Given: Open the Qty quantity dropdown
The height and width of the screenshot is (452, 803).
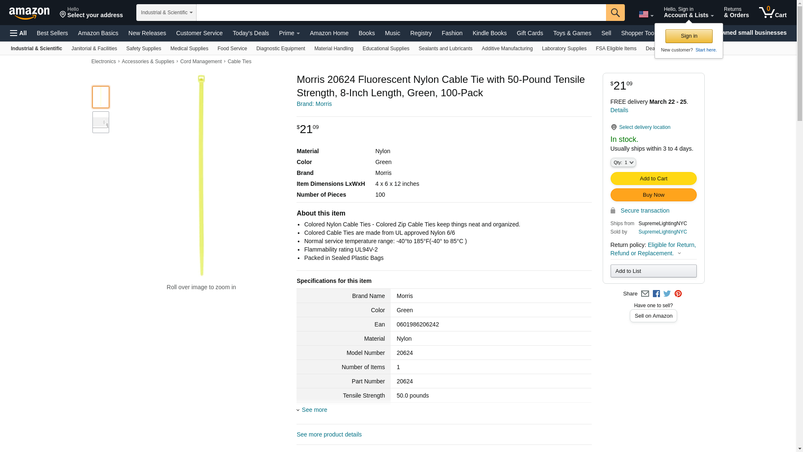Looking at the screenshot, I should [623, 162].
